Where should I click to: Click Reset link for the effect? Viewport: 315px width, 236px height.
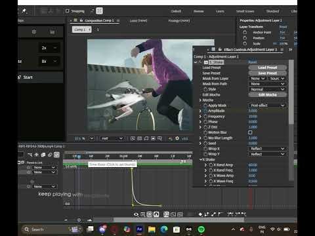pos(253,62)
